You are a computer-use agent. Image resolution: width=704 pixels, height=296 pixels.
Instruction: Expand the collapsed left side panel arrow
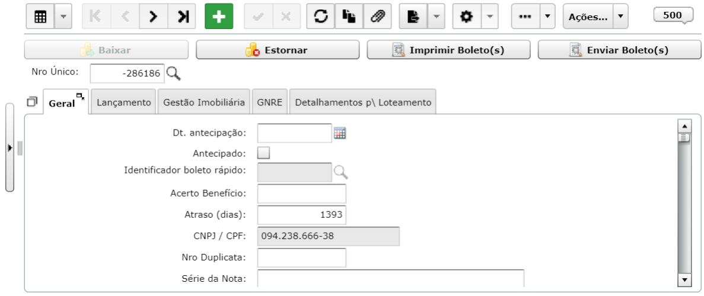coord(10,147)
